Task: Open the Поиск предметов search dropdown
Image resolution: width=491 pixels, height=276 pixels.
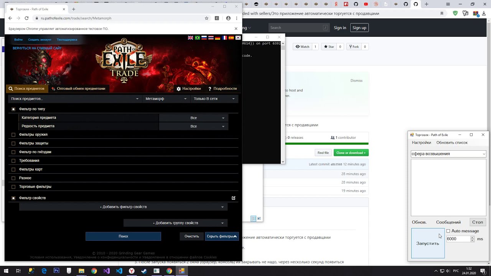Action: tap(75, 99)
